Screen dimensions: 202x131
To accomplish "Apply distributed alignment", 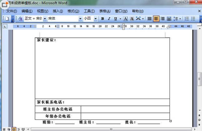I will point(169,19).
